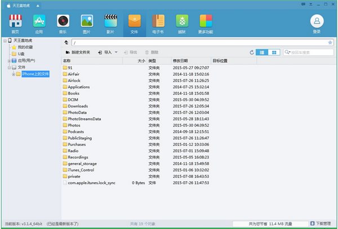
Task: Click the 登录 login avatar
Action: click(x=317, y=21)
